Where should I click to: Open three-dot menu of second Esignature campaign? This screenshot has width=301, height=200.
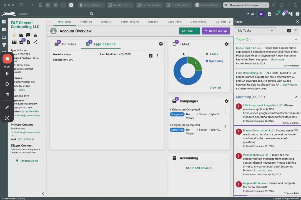coord(225,127)
